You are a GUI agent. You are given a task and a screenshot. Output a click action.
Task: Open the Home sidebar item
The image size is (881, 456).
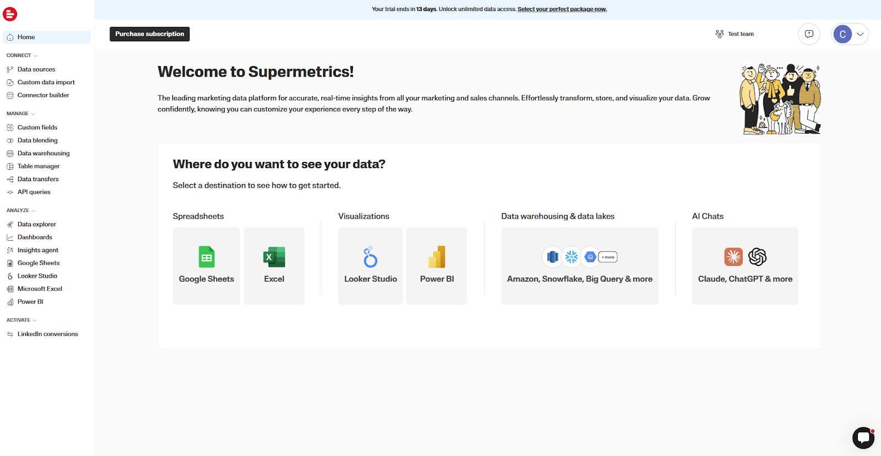click(x=47, y=37)
